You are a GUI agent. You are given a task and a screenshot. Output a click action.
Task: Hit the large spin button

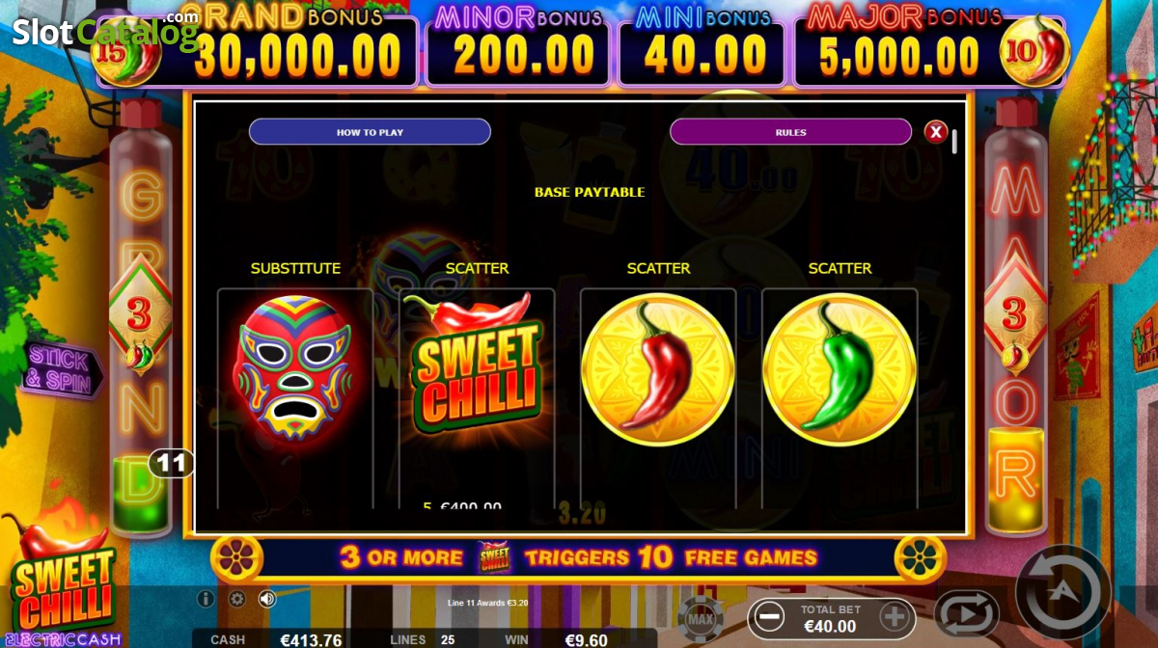point(1063,592)
